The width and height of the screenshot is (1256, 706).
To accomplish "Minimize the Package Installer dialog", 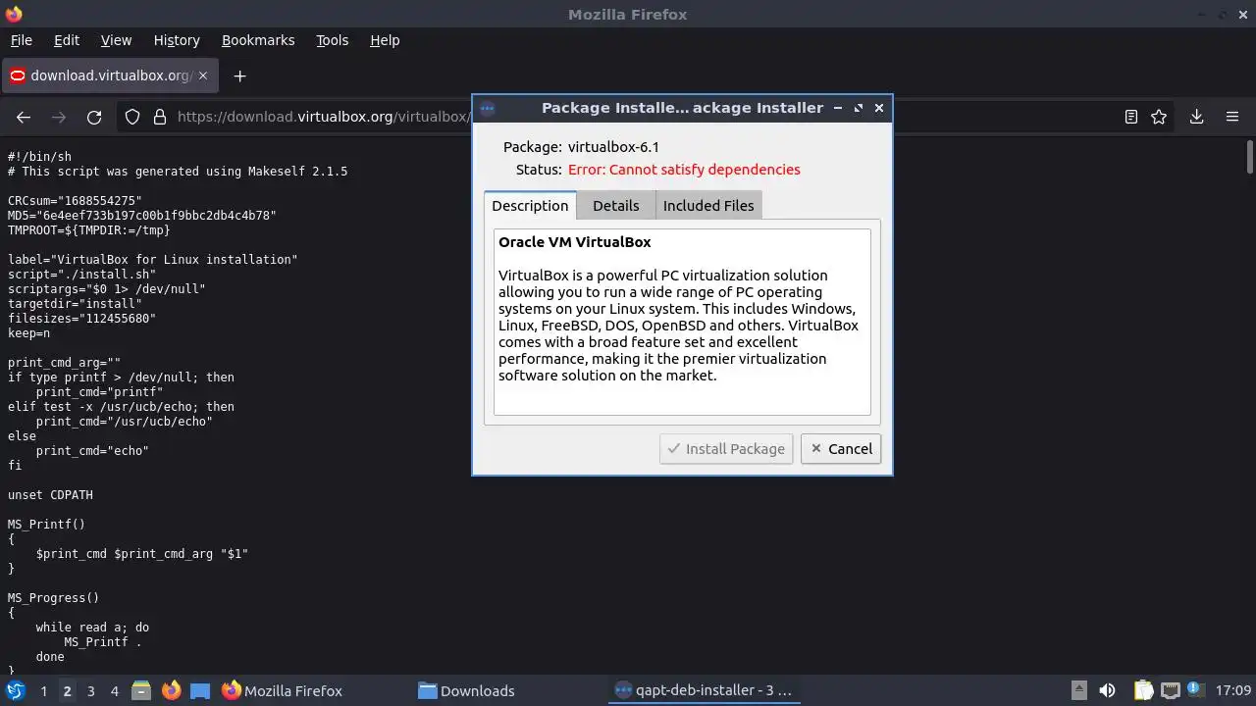I will coord(838,108).
